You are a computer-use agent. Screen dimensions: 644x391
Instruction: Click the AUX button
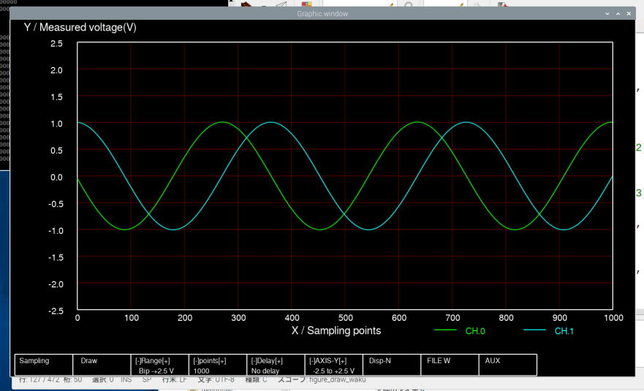point(507,365)
